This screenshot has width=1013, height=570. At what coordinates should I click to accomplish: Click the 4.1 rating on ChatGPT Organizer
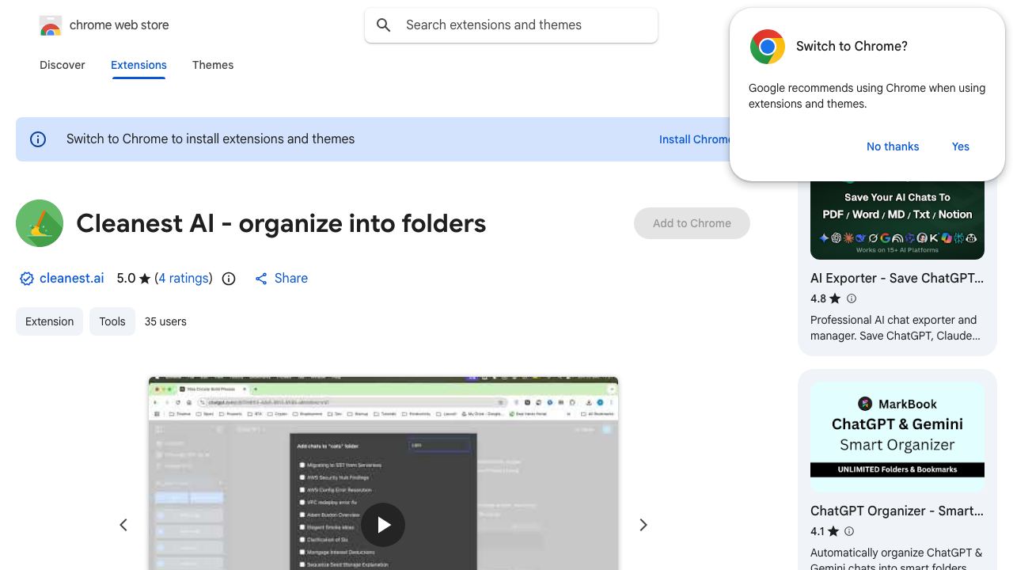[818, 531]
